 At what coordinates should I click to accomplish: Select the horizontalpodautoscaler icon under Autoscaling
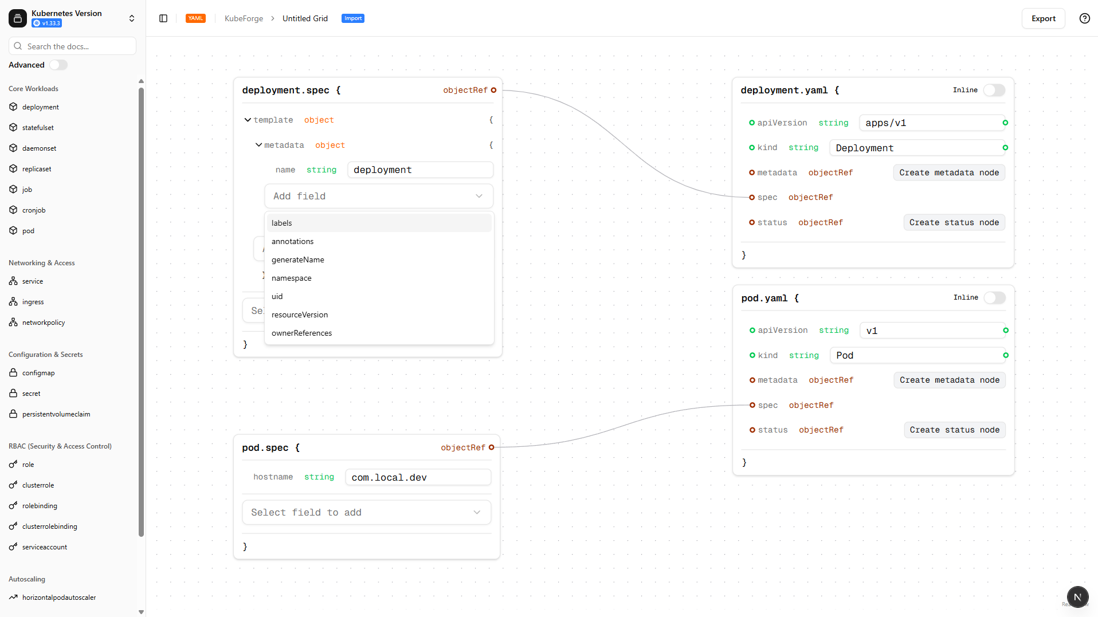pyautogui.click(x=13, y=597)
